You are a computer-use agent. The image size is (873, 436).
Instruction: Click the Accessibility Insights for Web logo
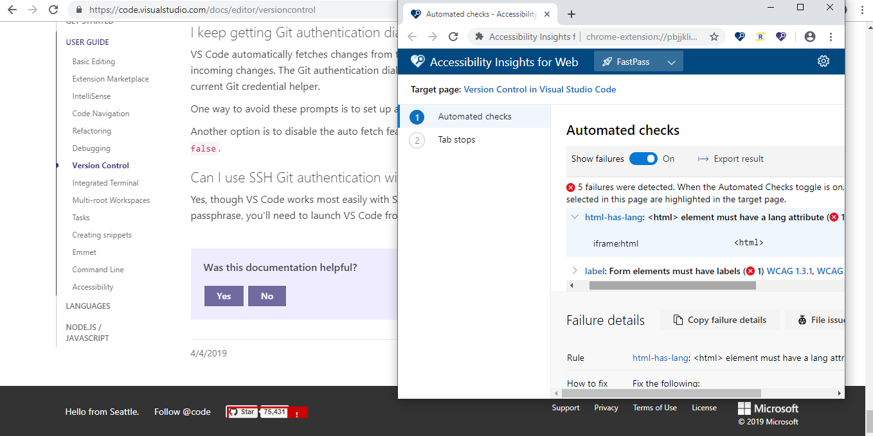tap(417, 61)
